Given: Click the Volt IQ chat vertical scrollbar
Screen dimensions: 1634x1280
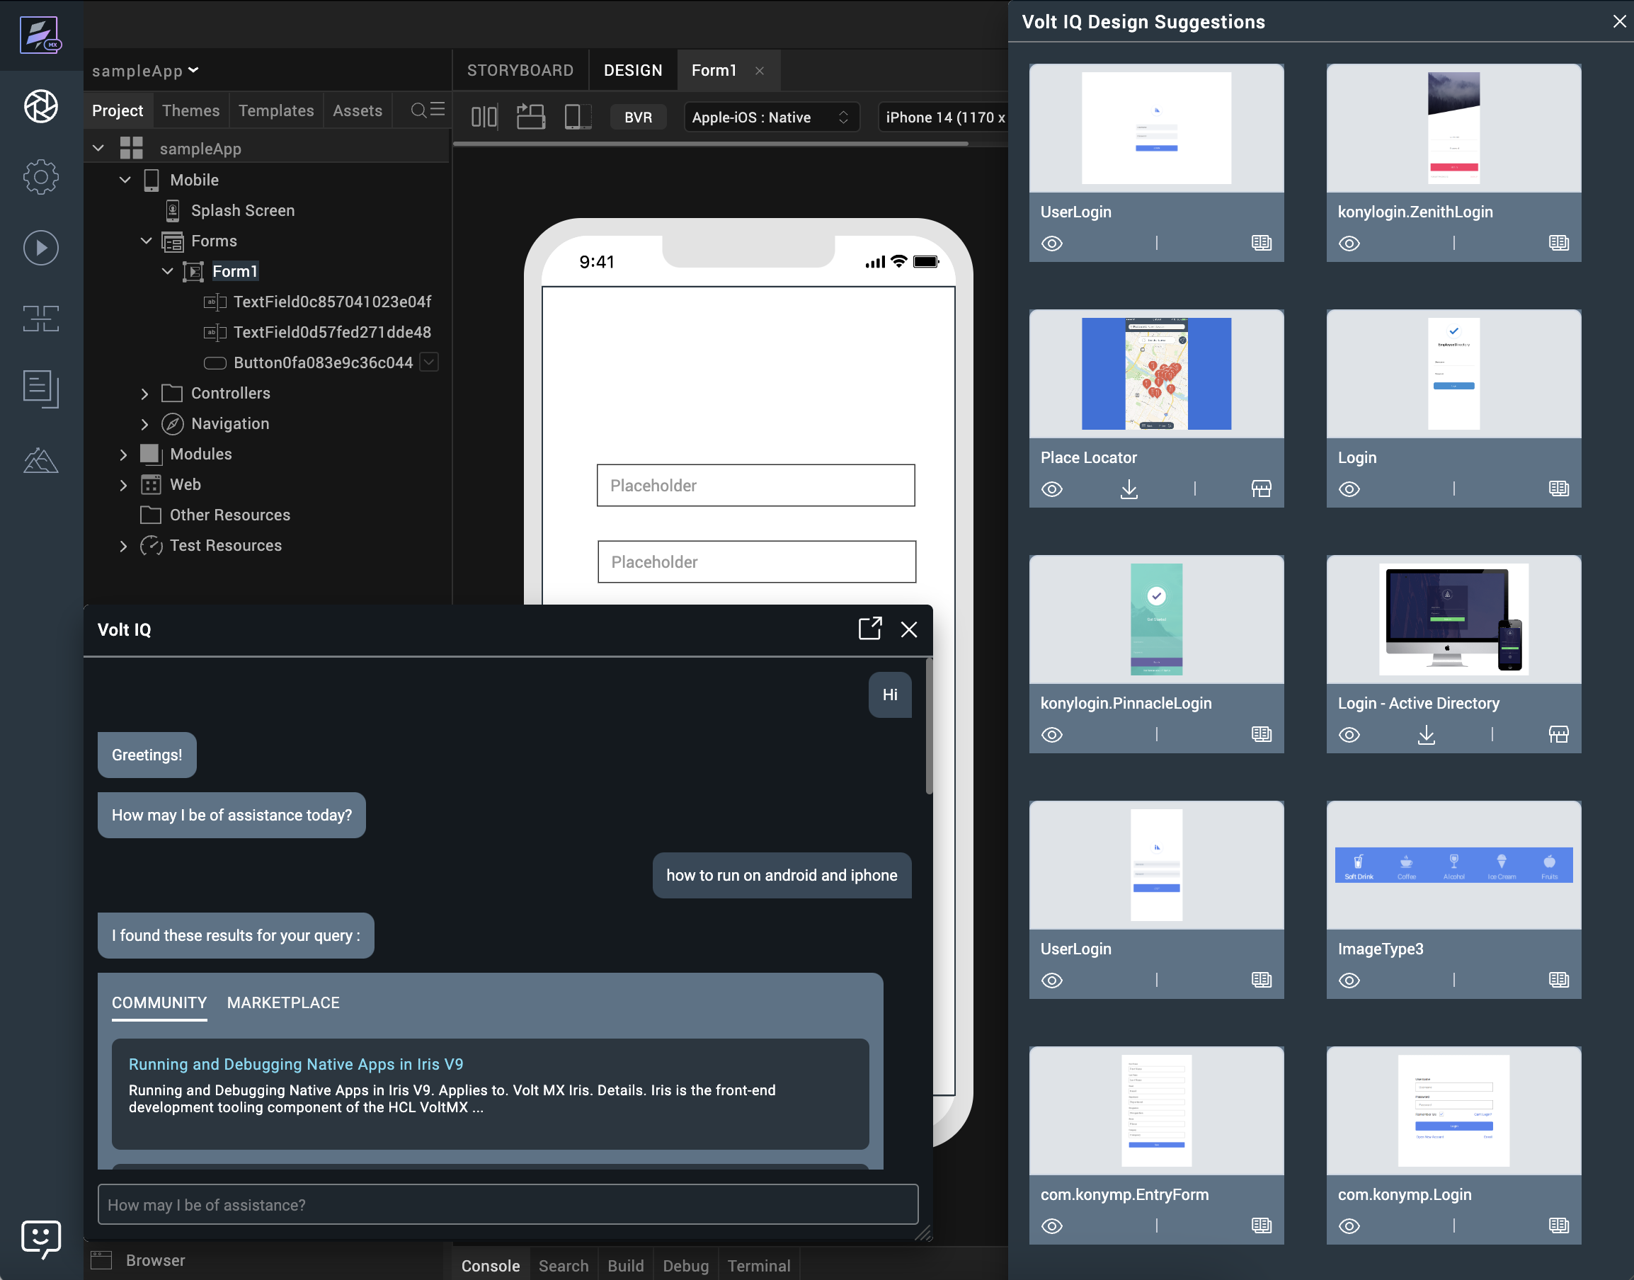Looking at the screenshot, I should [x=929, y=726].
